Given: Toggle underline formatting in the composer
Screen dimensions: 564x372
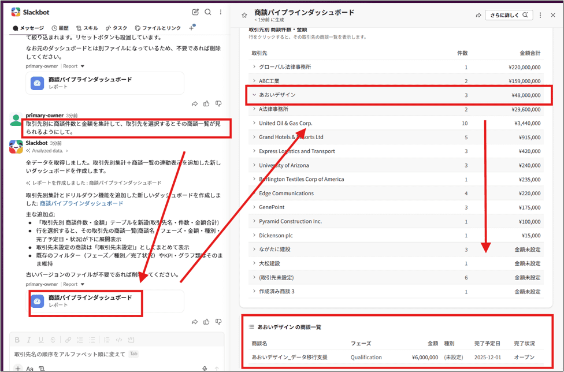Looking at the screenshot, I should pyautogui.click(x=41, y=340).
